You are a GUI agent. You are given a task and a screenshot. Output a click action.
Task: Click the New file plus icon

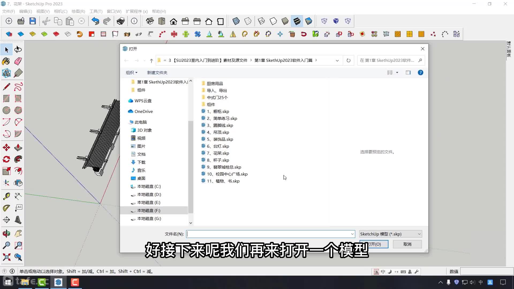(x=9, y=21)
